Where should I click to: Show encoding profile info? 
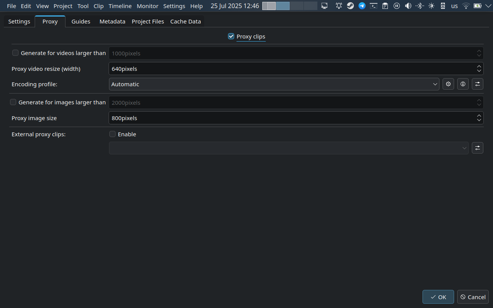(x=463, y=84)
